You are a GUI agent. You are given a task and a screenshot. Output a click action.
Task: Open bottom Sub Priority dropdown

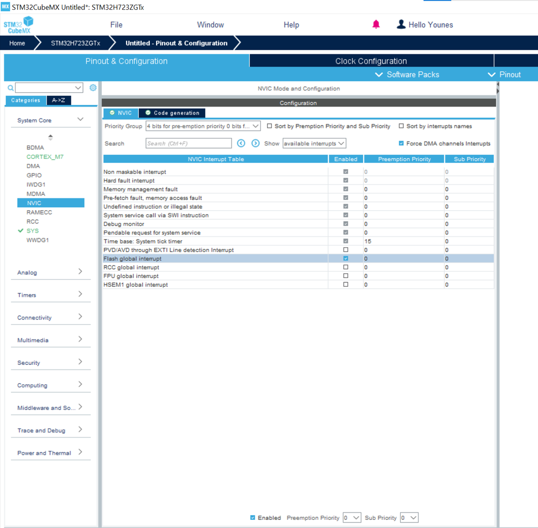click(409, 517)
